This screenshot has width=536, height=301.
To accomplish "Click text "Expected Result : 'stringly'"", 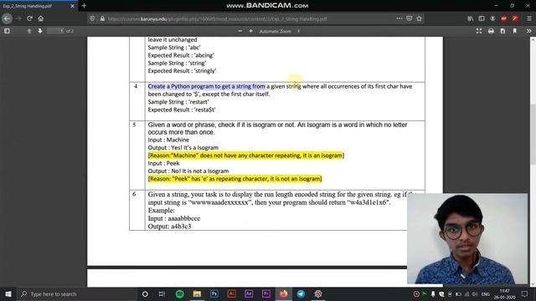I will click(x=183, y=71).
